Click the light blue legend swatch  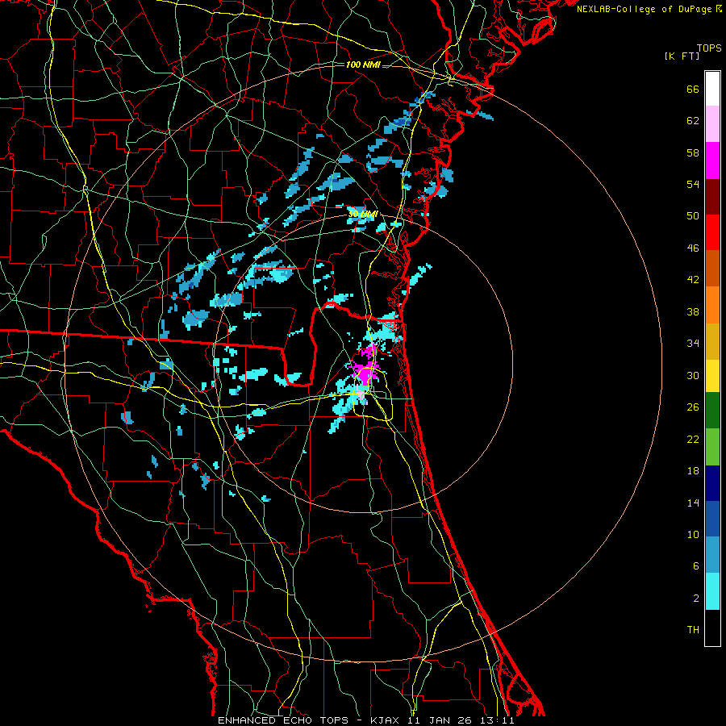(x=712, y=555)
